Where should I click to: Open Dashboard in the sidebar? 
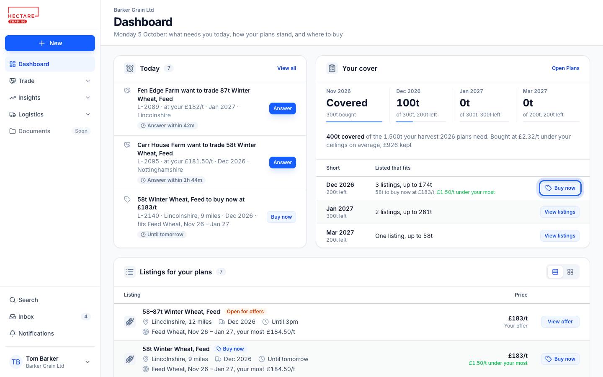coord(50,64)
